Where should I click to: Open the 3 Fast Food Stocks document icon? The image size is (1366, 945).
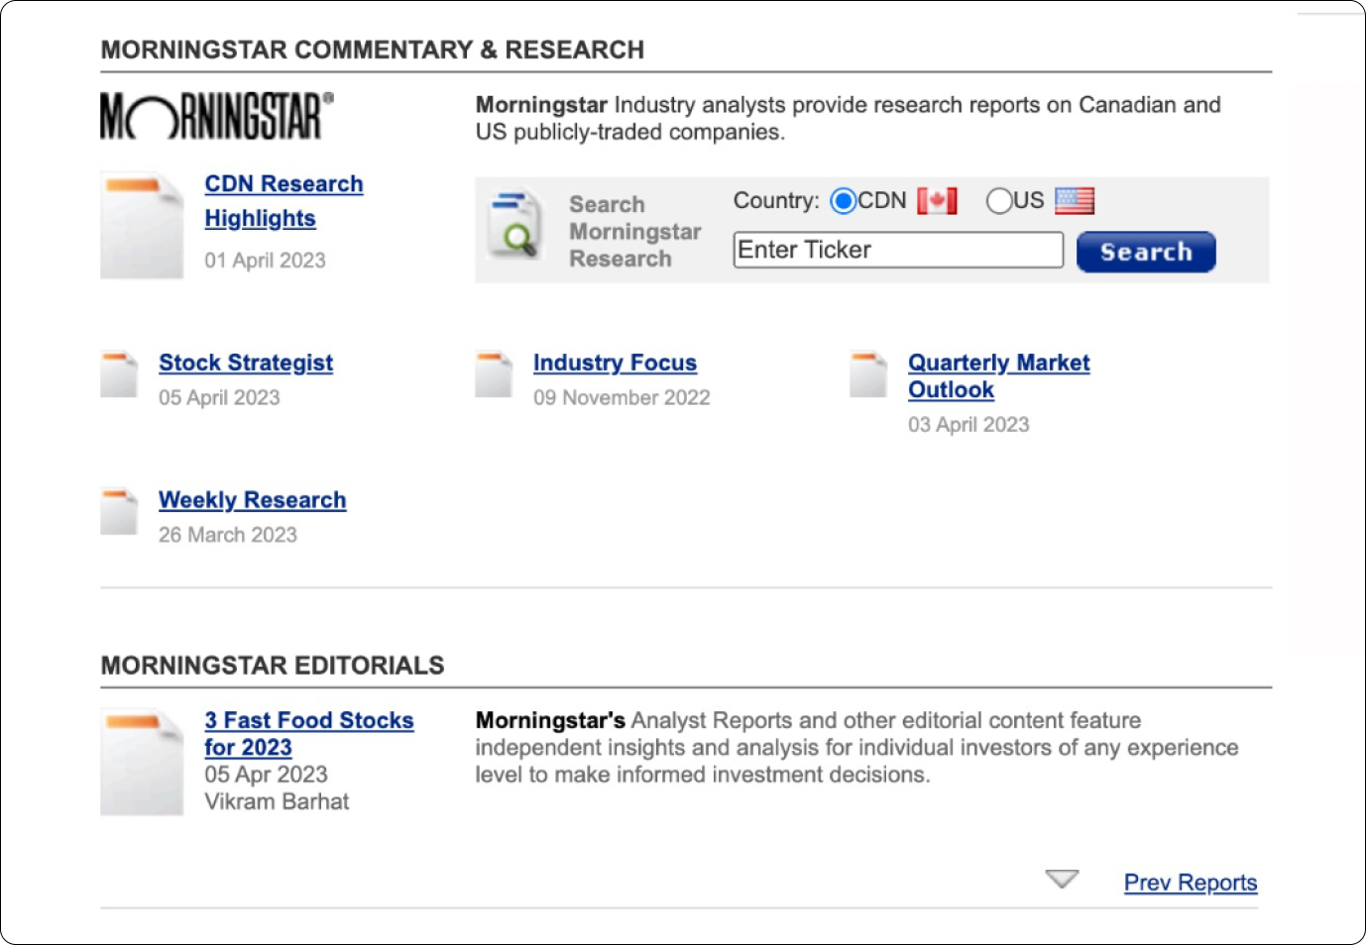pos(142,762)
